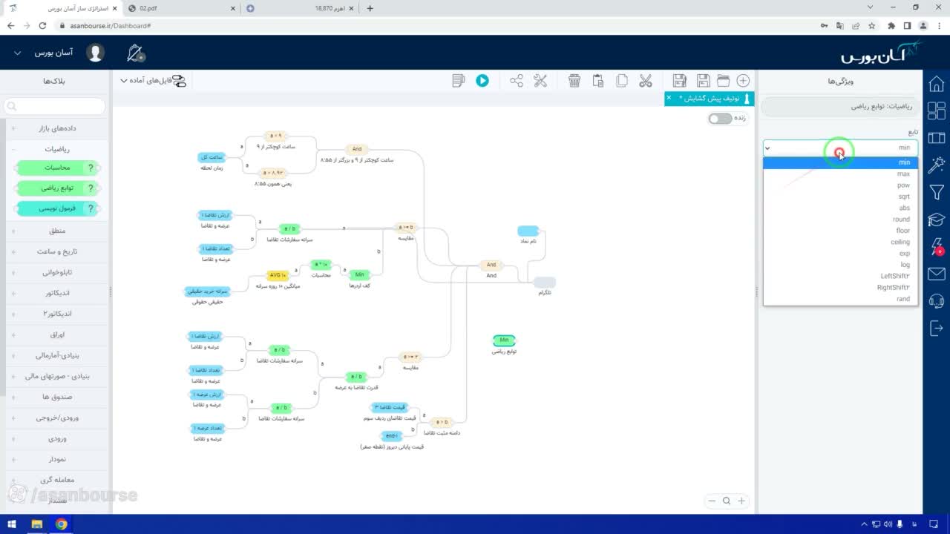Choose the round option in function list
The image size is (950, 534).
pos(841,220)
